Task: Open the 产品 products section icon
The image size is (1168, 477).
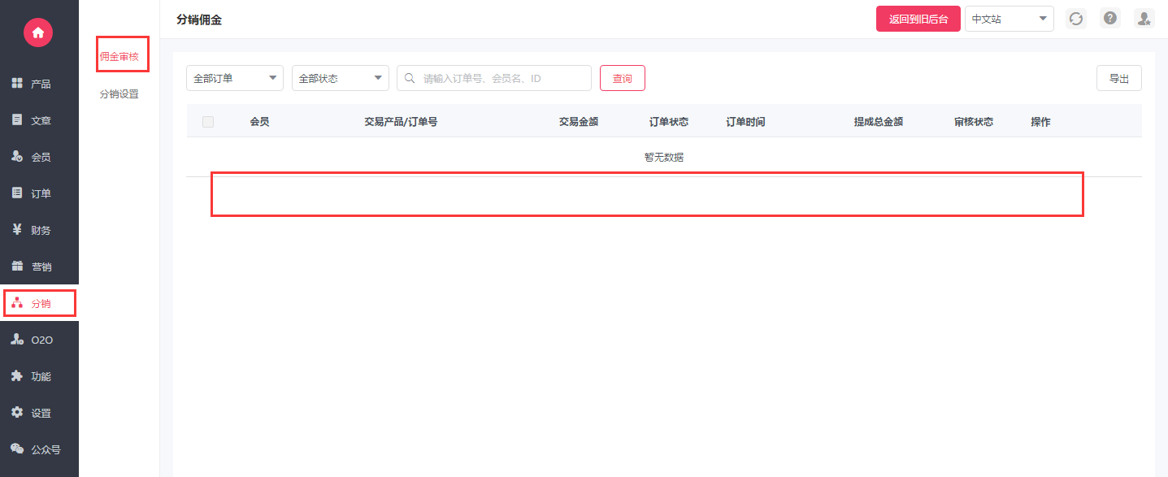Action: point(17,84)
